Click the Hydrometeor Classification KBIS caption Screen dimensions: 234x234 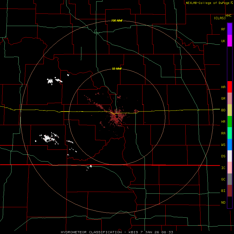click(x=117, y=232)
